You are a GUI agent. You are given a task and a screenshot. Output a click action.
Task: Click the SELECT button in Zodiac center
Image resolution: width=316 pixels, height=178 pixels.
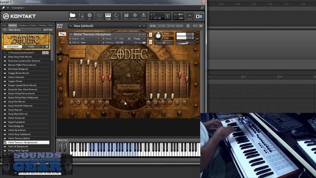128,94
